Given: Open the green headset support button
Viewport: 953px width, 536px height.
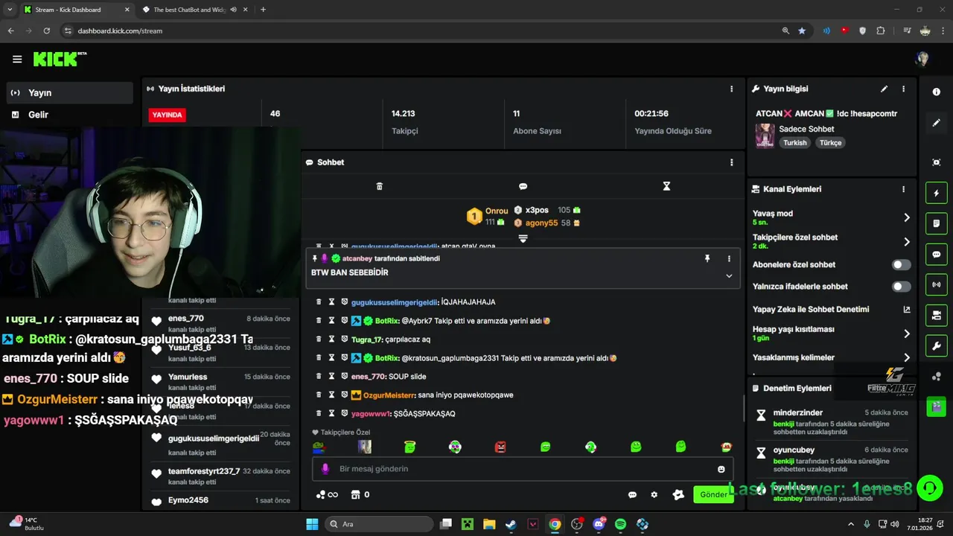Looking at the screenshot, I should [930, 488].
